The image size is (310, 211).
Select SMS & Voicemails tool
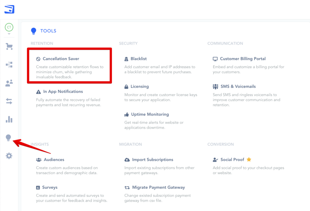pyautogui.click(x=238, y=87)
